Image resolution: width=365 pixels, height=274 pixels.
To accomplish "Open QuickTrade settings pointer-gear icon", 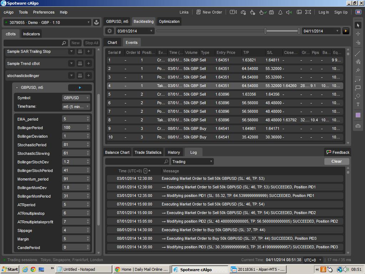I will pyautogui.click(x=253, y=12).
